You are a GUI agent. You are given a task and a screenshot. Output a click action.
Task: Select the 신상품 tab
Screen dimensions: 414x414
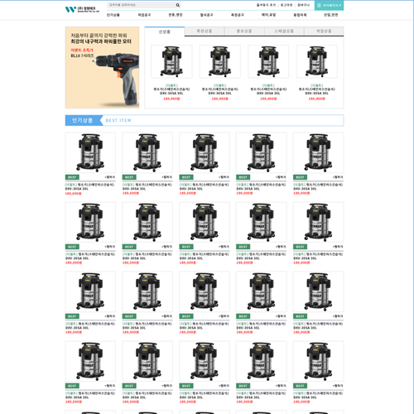[165, 31]
